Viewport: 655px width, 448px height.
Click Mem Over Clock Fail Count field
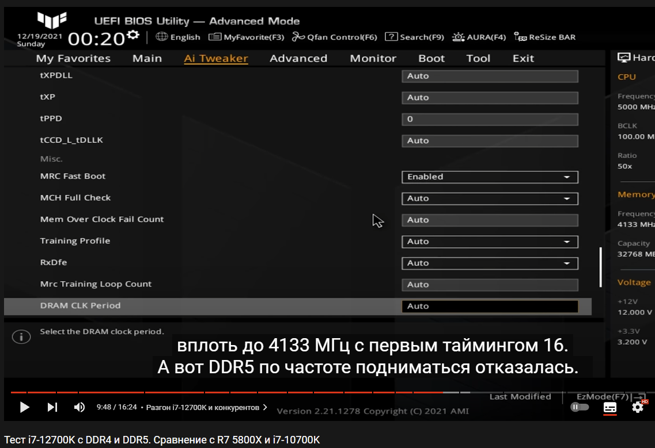pyautogui.click(x=490, y=220)
